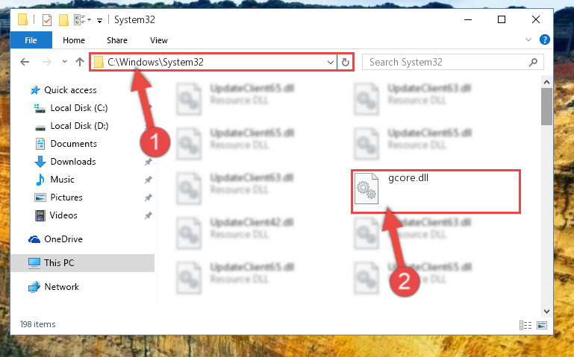
Task: Open the Customize Quick Access Toolbar dropdown
Action: (99, 21)
